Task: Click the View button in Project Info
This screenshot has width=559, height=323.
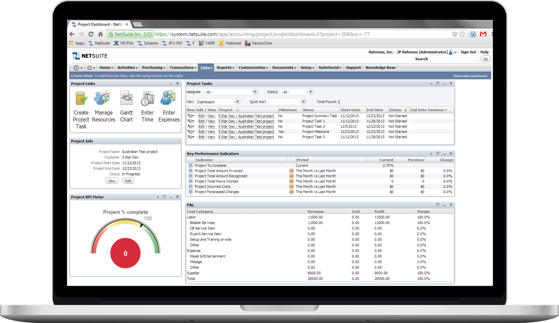Action: pyautogui.click(x=112, y=181)
